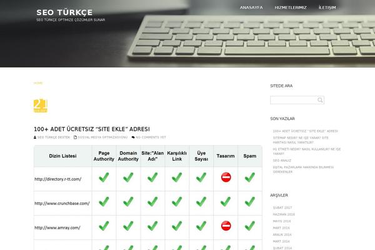Viewport: 375px width, 250px height.
Task: Click the yellow date badge showing 21
Action: click(x=41, y=106)
